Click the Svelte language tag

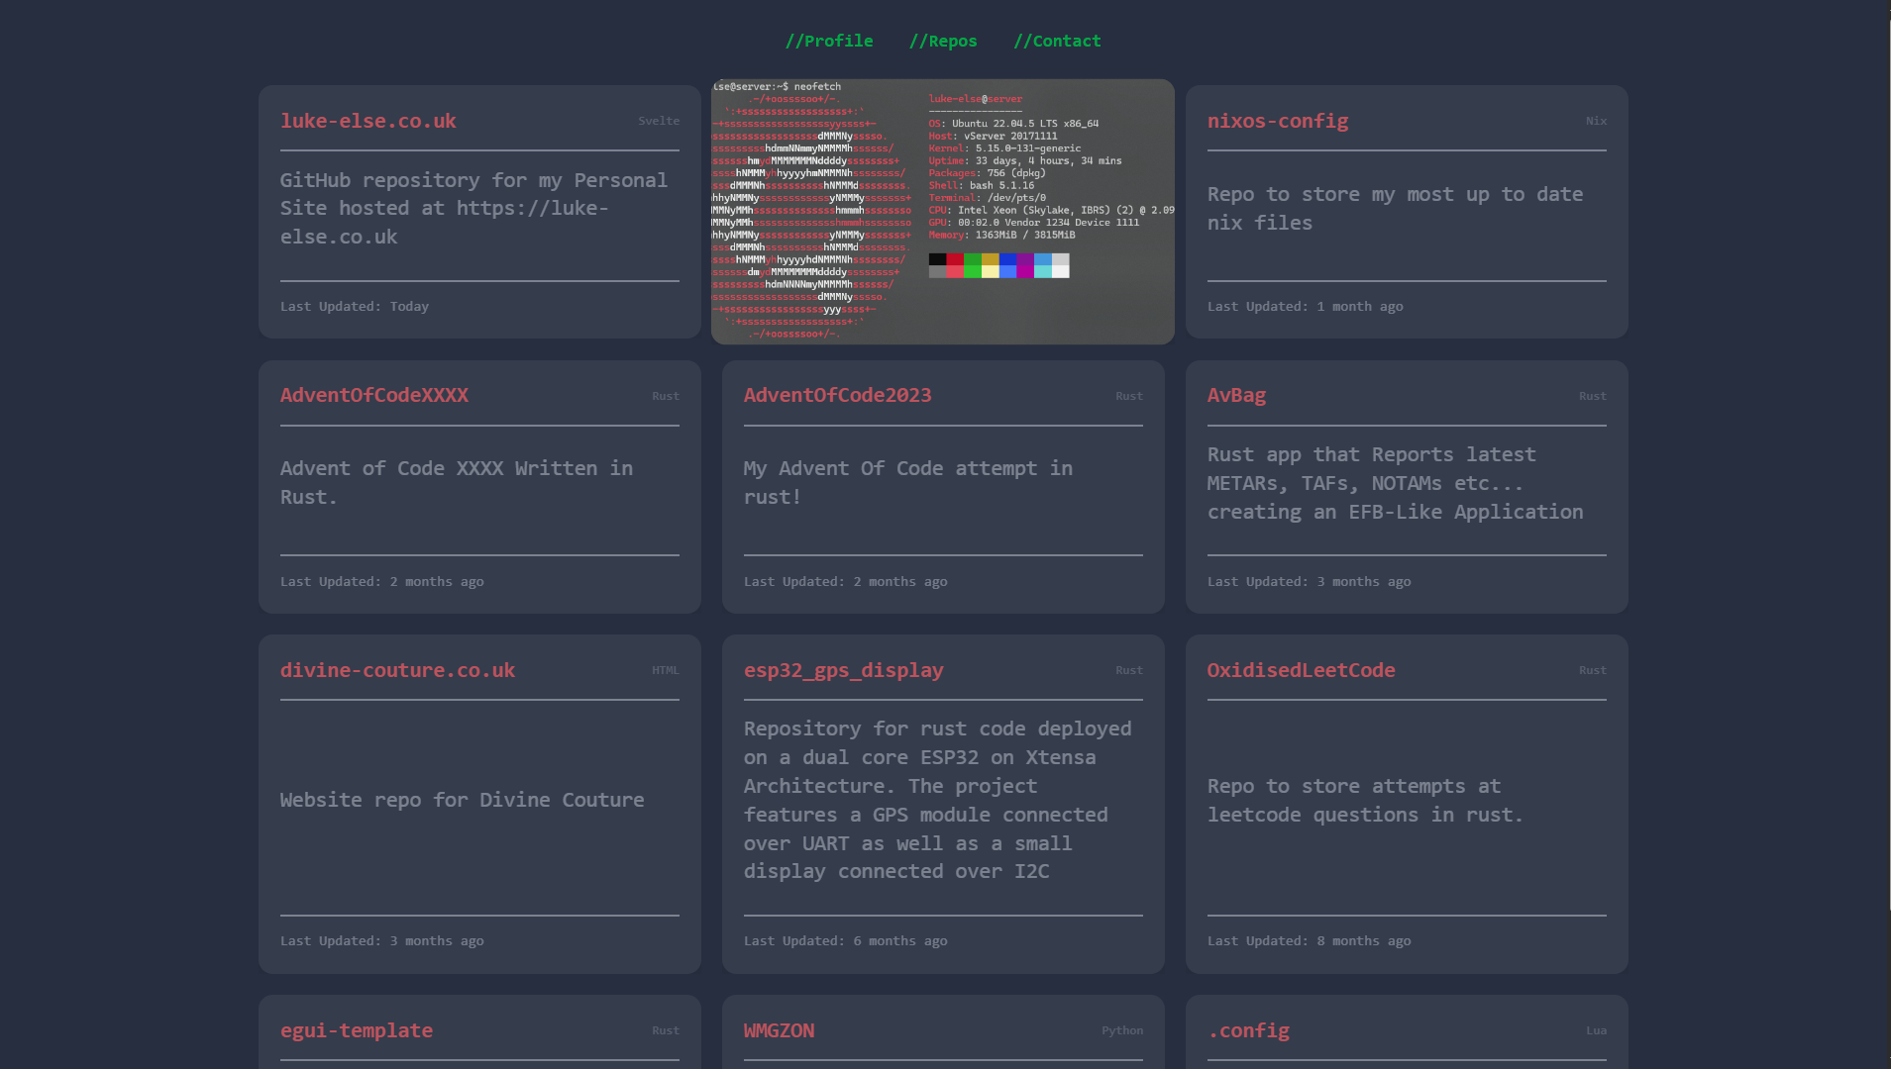(659, 121)
